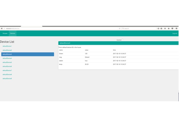Click the 'time' column header
This screenshot has height=127, width=179.
coord(114,50)
